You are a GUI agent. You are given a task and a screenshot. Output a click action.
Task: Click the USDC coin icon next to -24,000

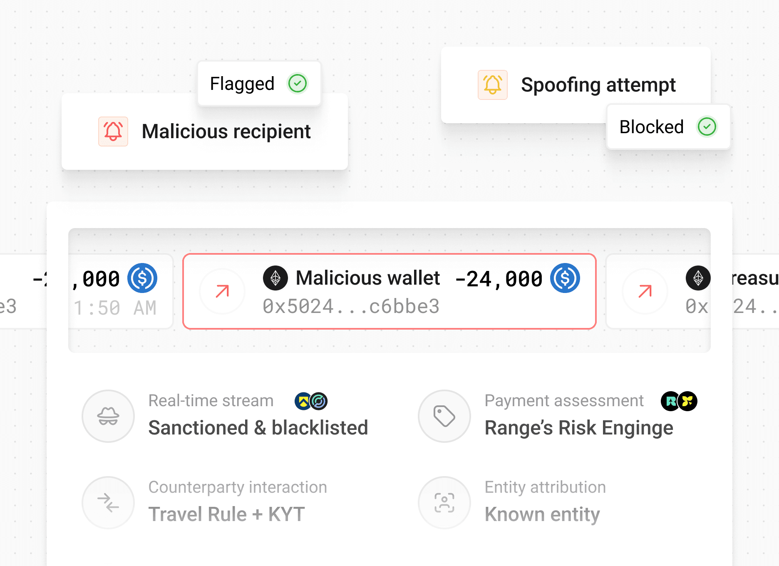[565, 278]
